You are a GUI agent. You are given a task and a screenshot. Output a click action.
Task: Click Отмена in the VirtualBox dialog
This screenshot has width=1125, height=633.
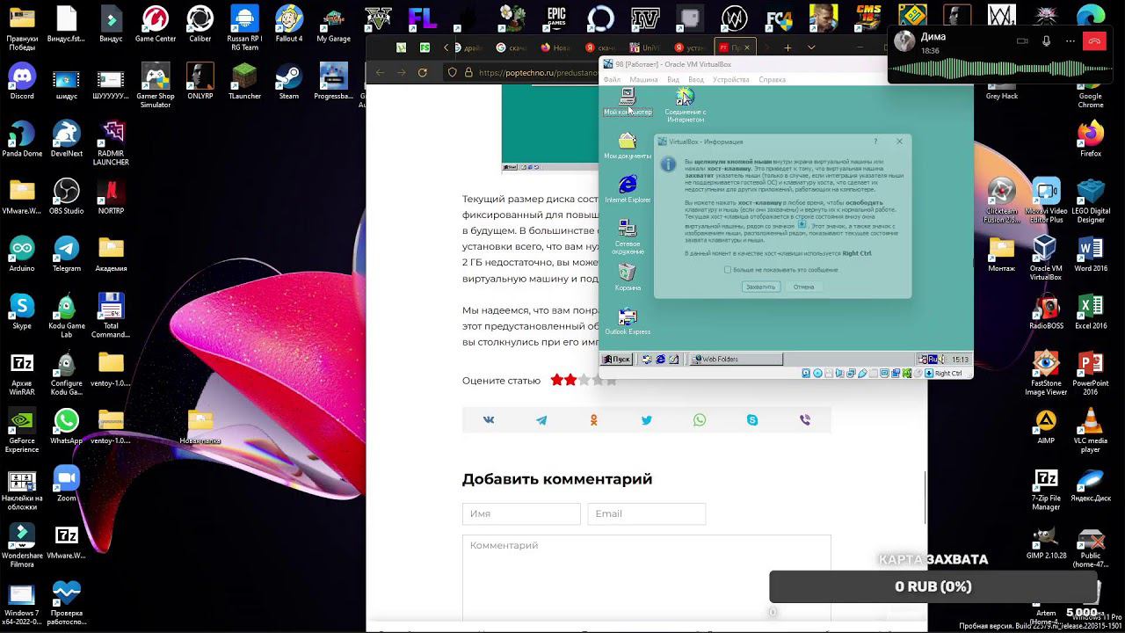[803, 287]
